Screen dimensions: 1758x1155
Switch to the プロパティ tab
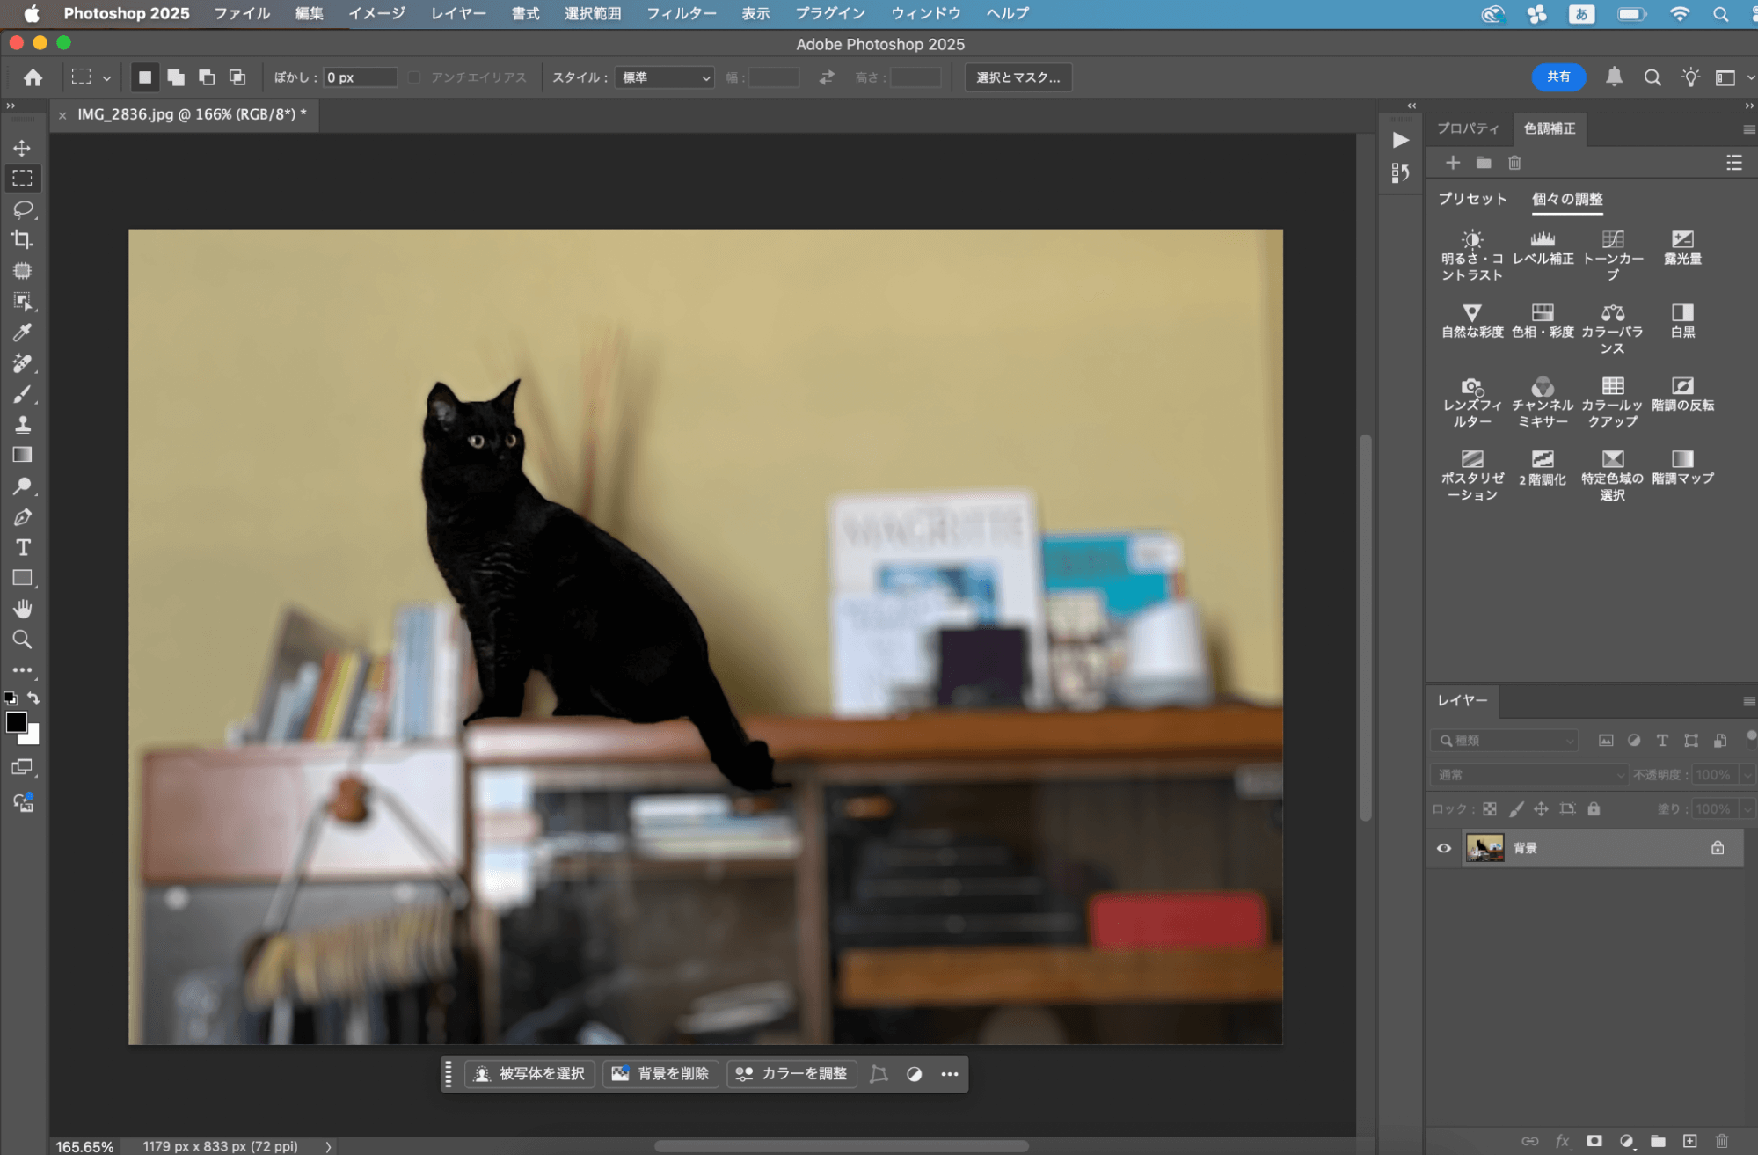(1467, 128)
